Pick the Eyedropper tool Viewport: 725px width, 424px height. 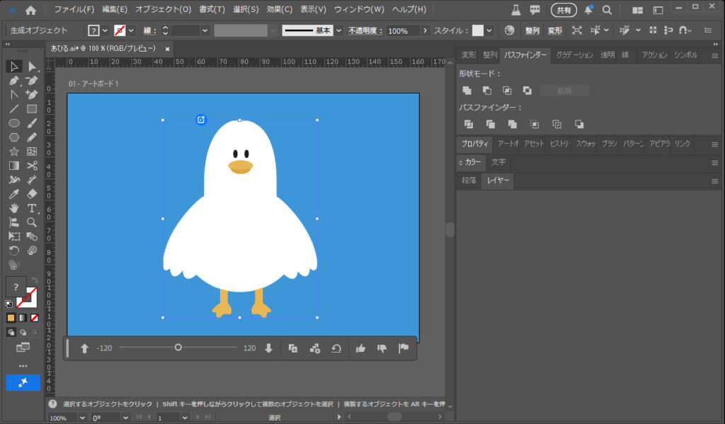tap(13, 193)
